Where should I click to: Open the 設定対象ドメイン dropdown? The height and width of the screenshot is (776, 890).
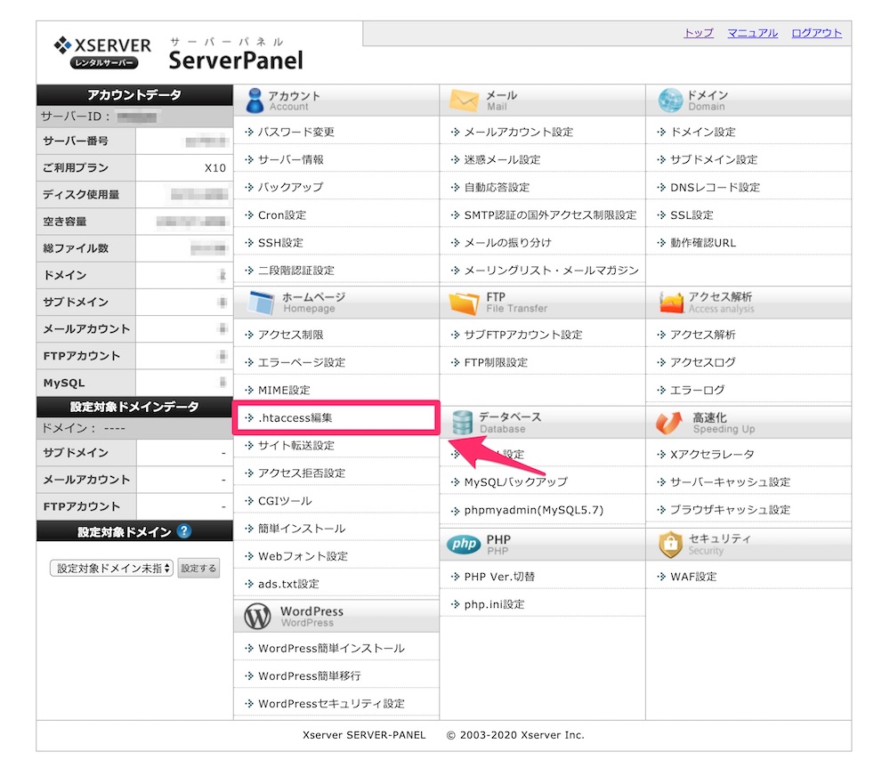point(111,569)
